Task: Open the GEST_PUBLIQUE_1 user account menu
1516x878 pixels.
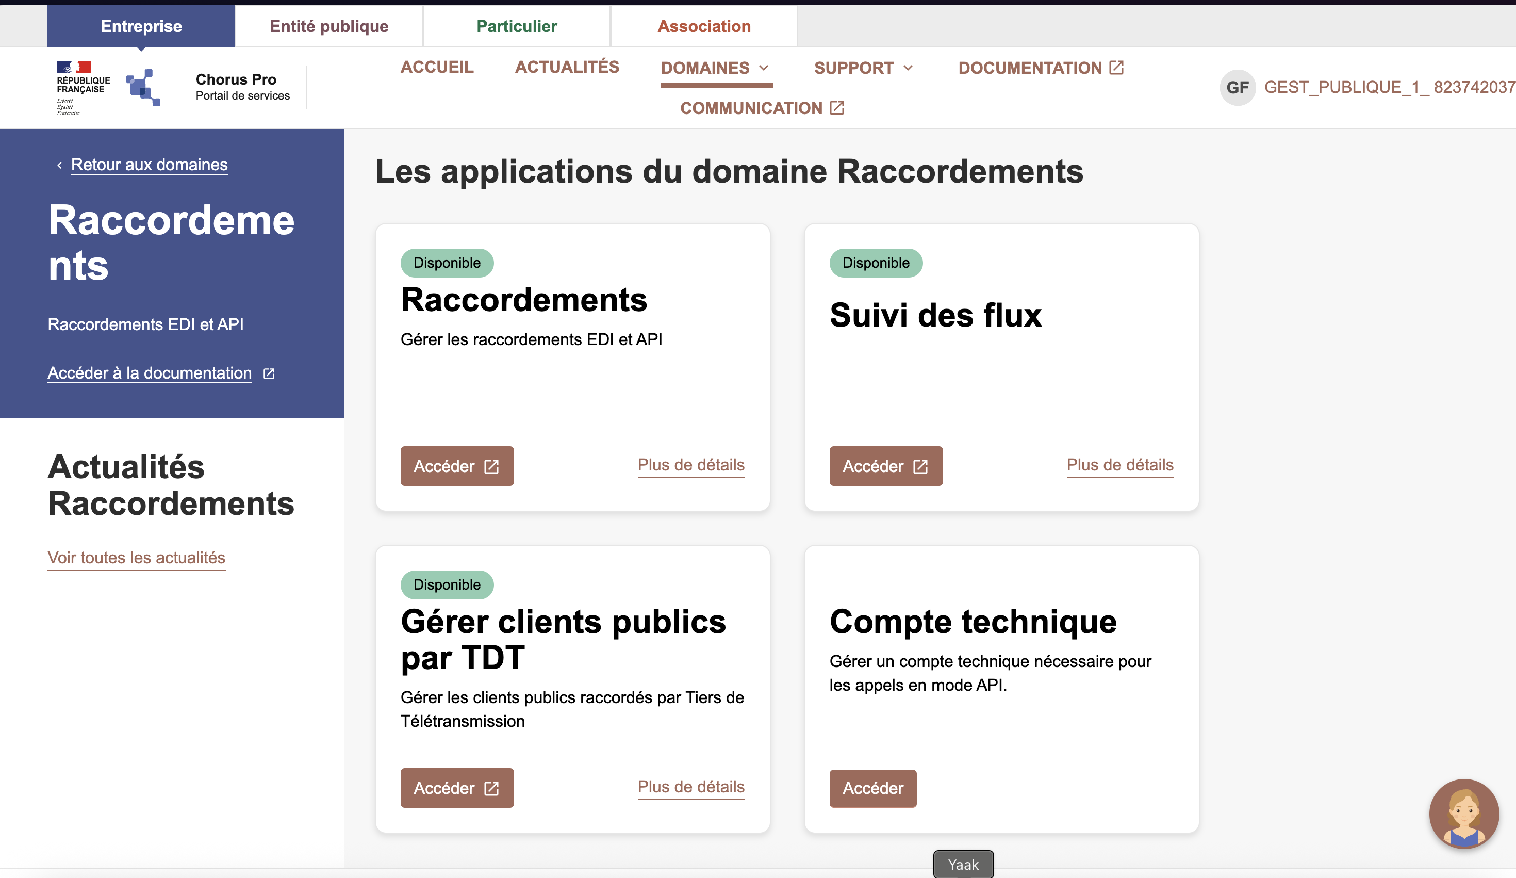Action: coord(1389,88)
